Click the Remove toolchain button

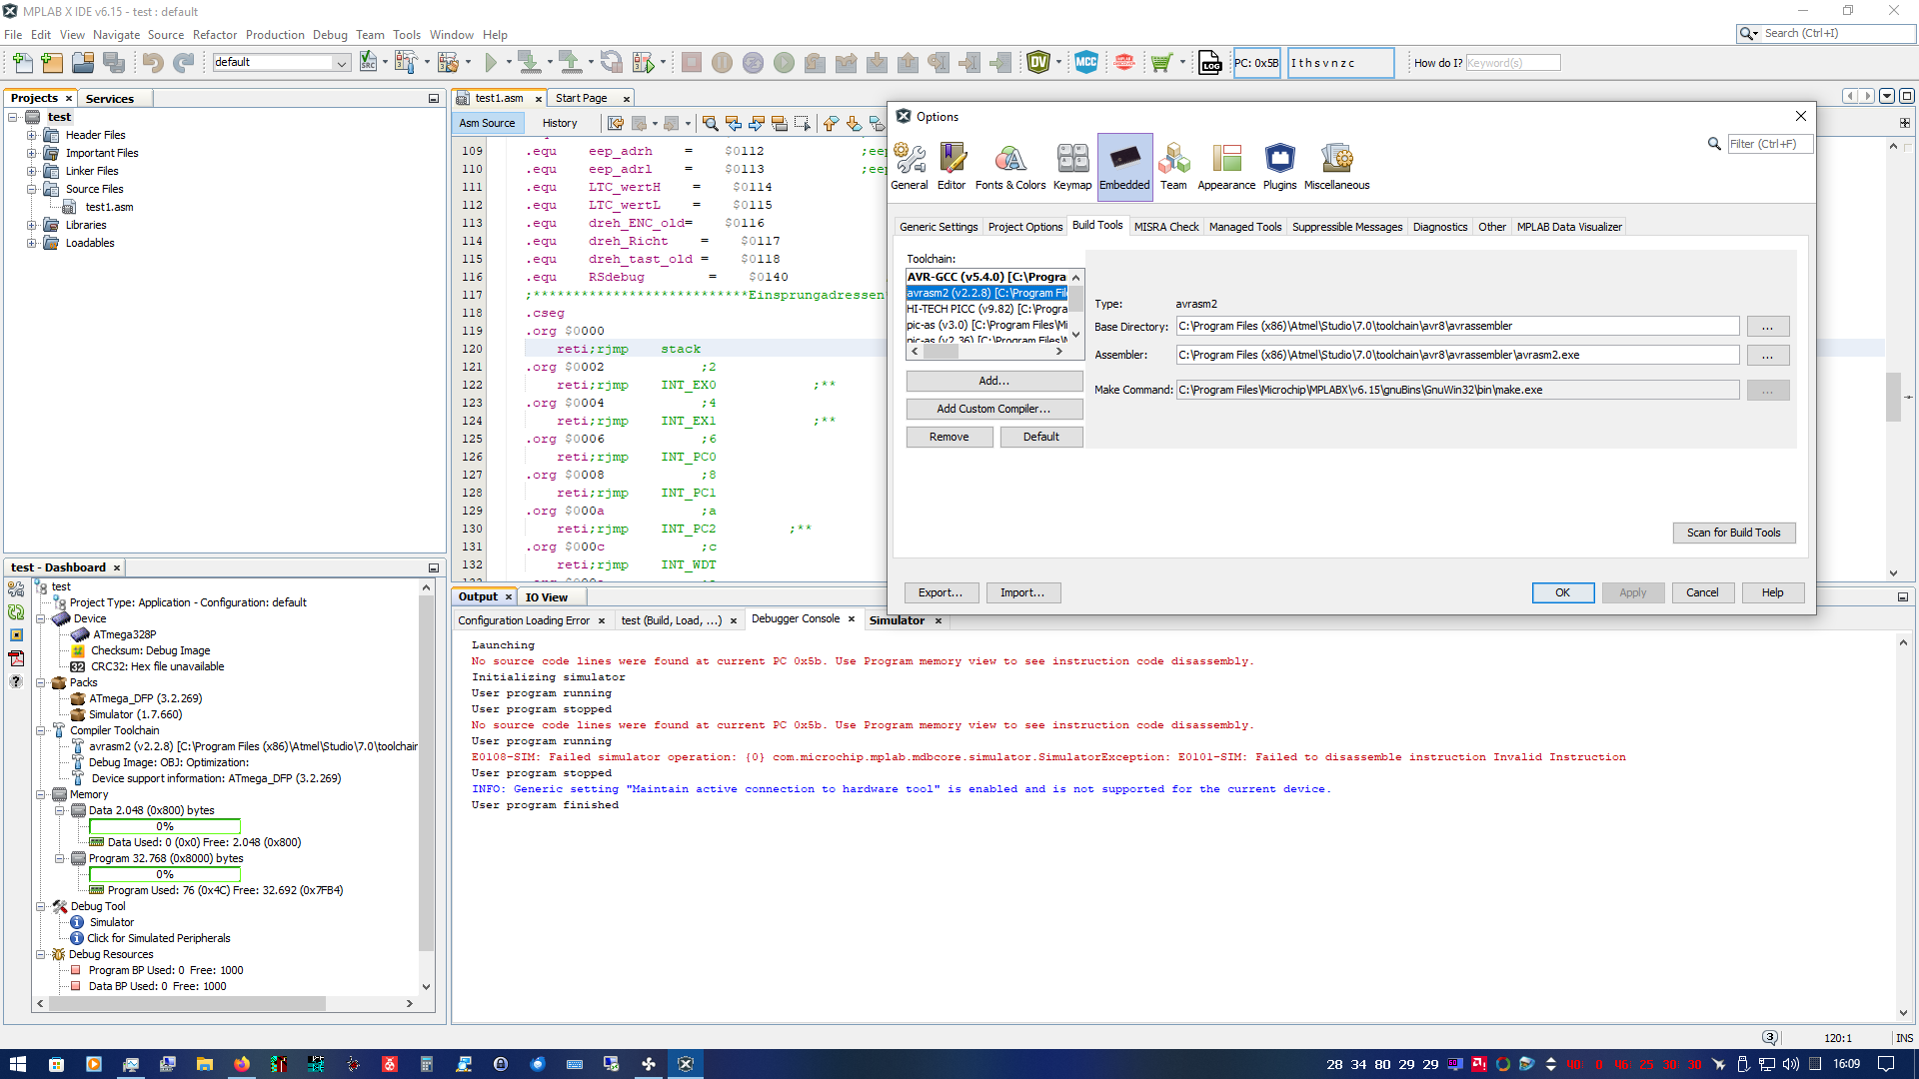(x=950, y=437)
